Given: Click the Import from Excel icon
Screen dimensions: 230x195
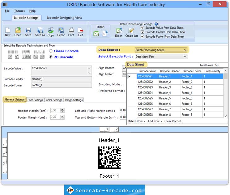Looking at the screenshot, I should click(96, 33).
